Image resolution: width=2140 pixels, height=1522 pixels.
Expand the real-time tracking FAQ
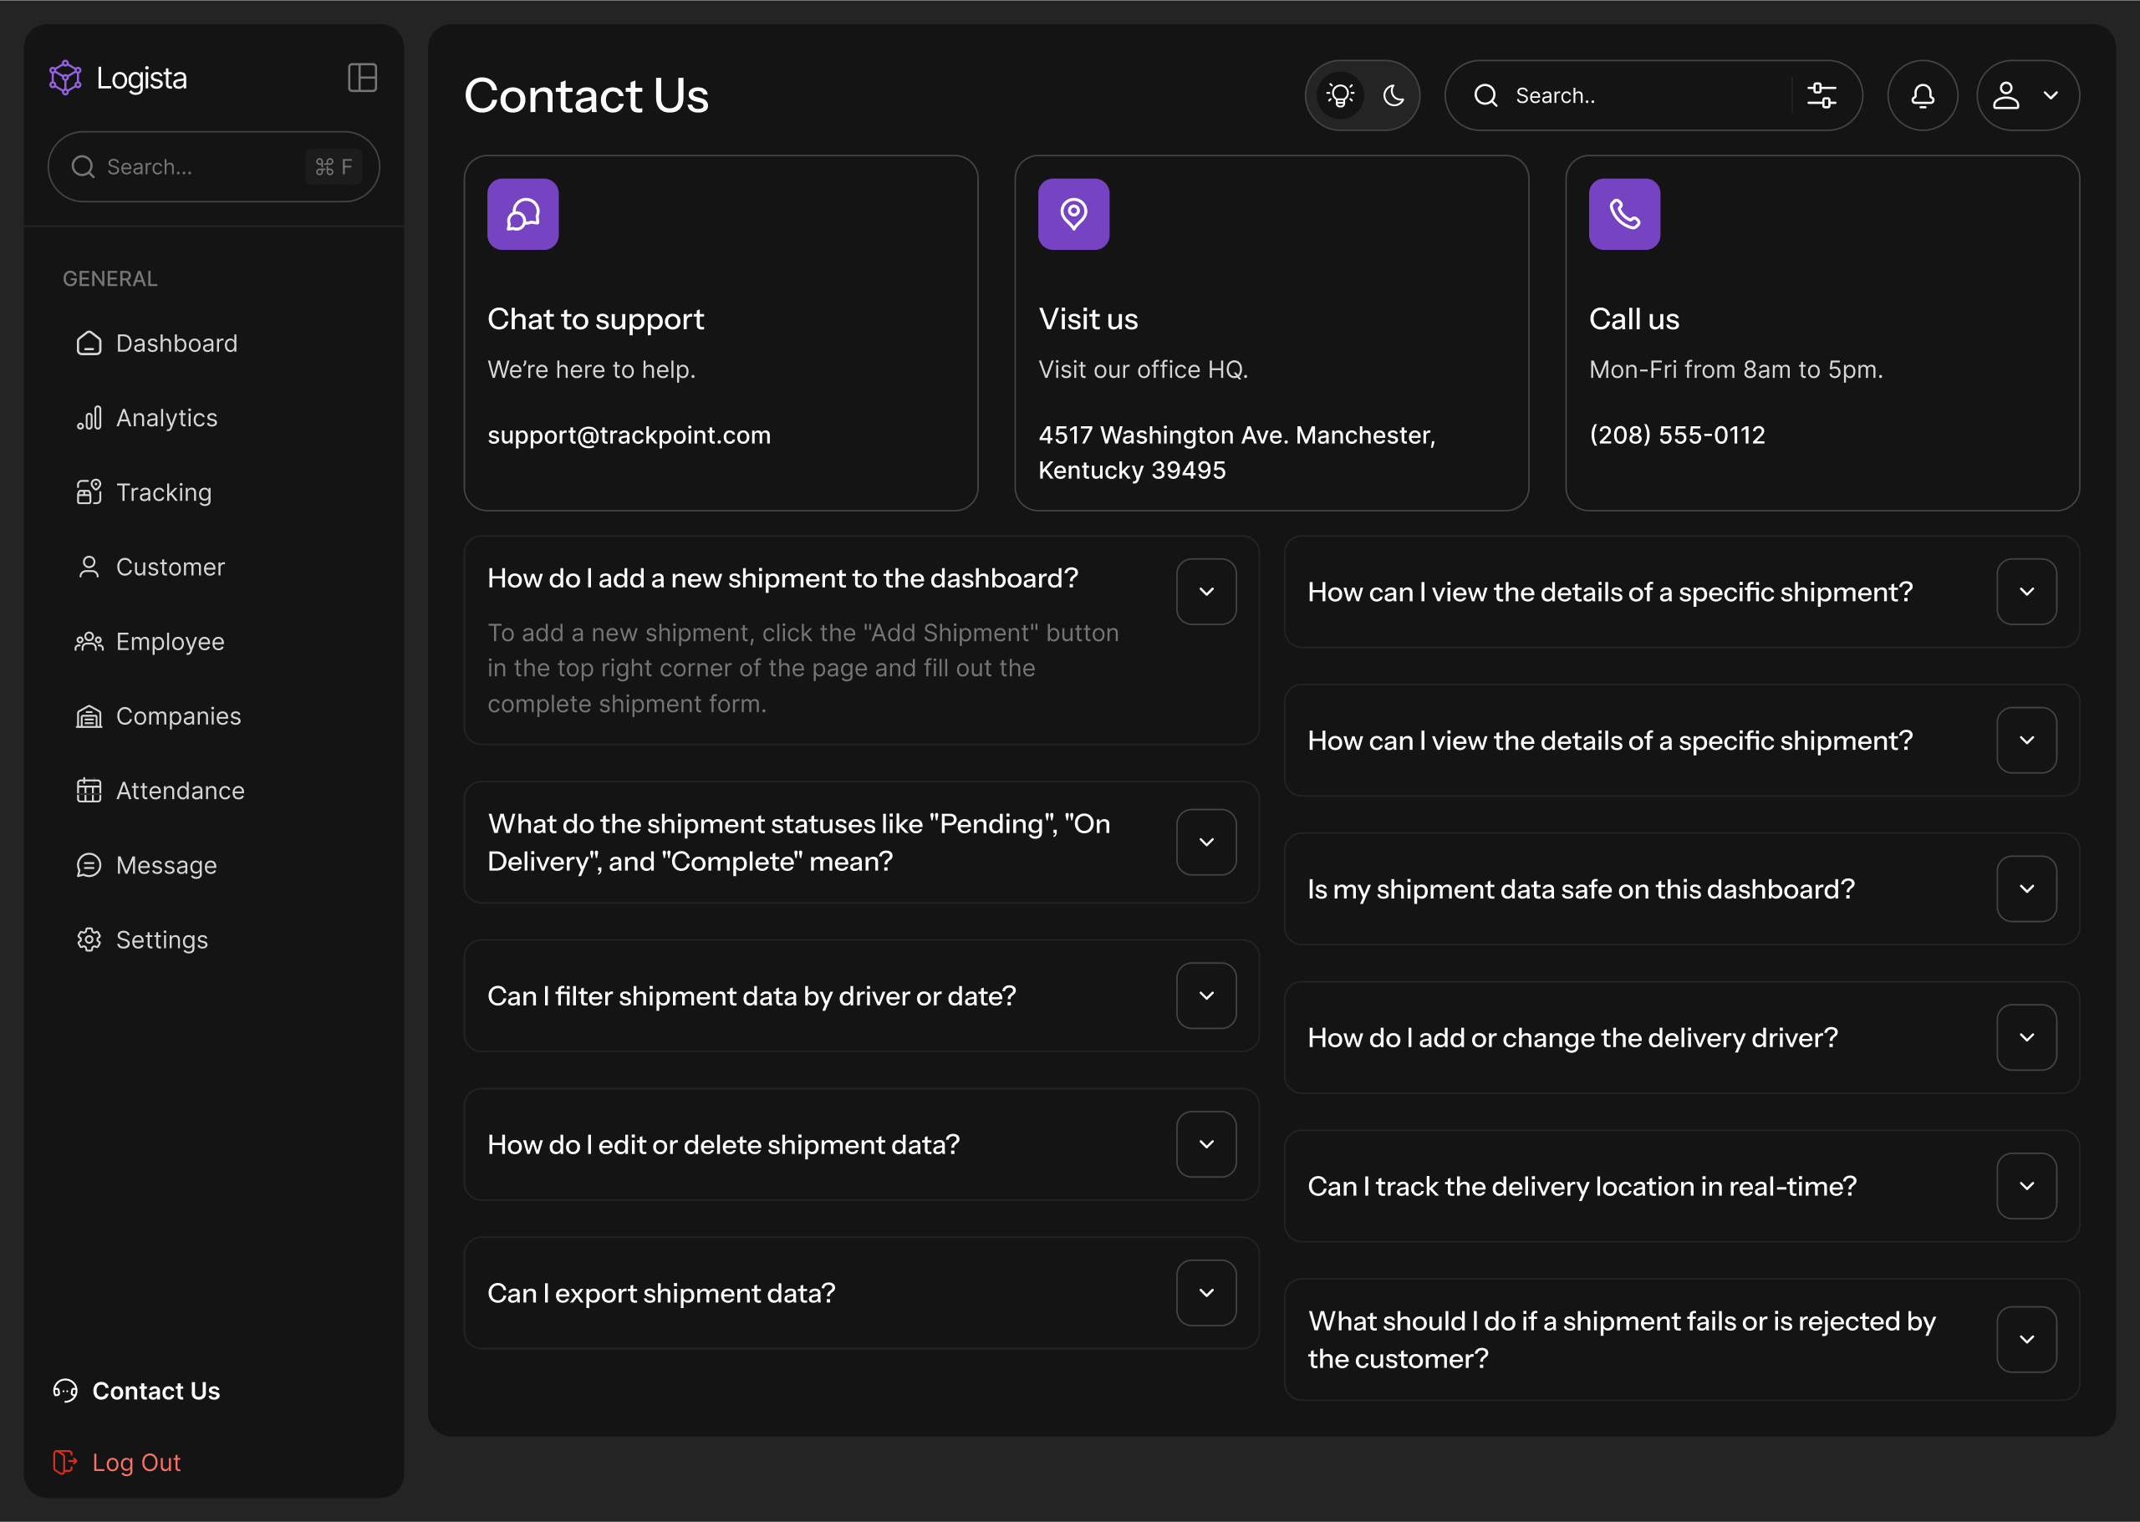tap(2026, 1187)
